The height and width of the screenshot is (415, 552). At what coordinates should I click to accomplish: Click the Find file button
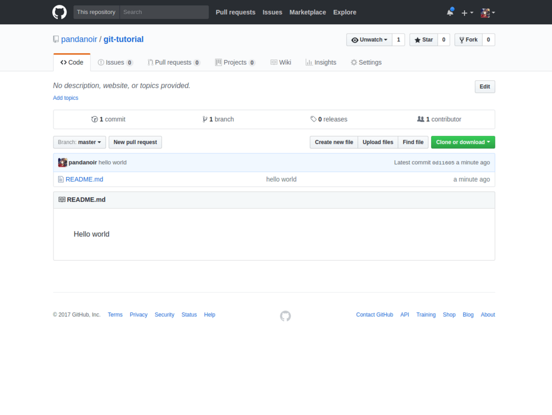413,142
